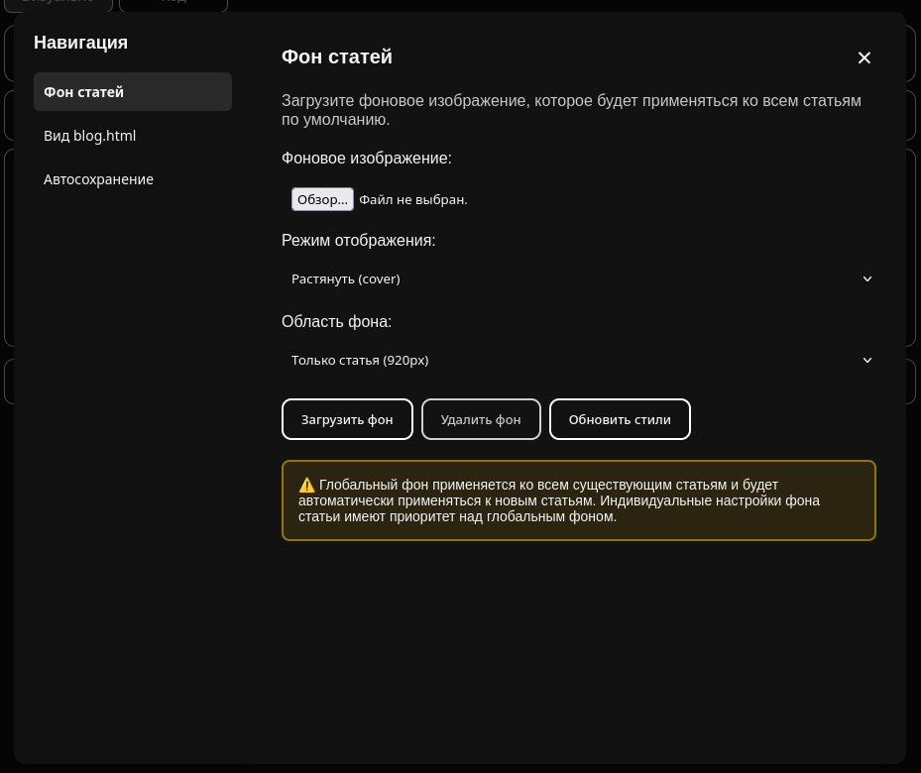Click the Область фона: label
921x773 pixels.
pos(336,322)
